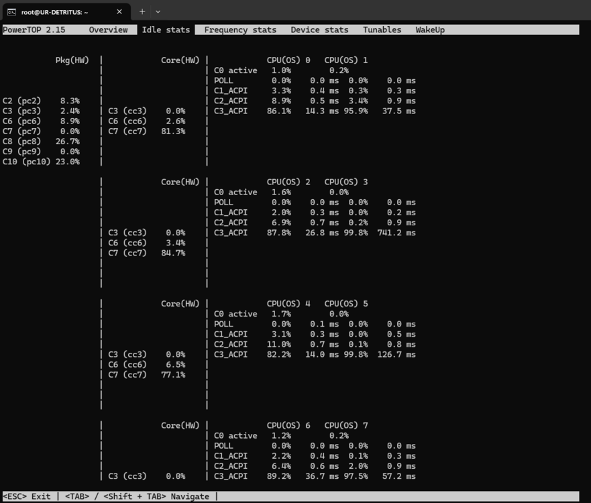Click the CPU(OS) 3 header
Screen dimensions: 591x503
click(346, 182)
